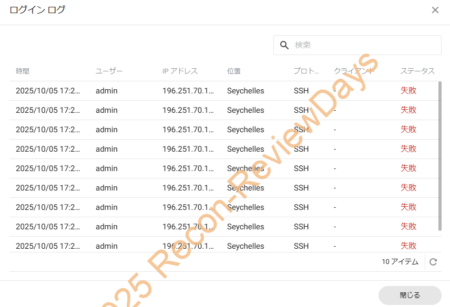Screen dimensions: 450x307
Task: Click the 10 アイテム count label
Action: [400, 262]
